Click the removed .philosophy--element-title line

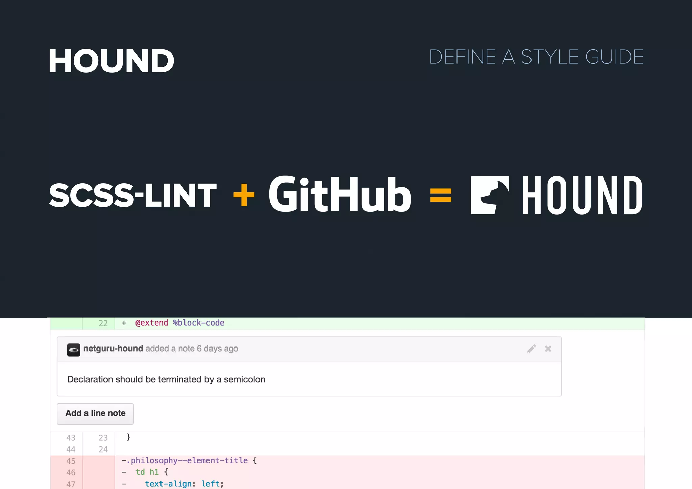pos(189,461)
